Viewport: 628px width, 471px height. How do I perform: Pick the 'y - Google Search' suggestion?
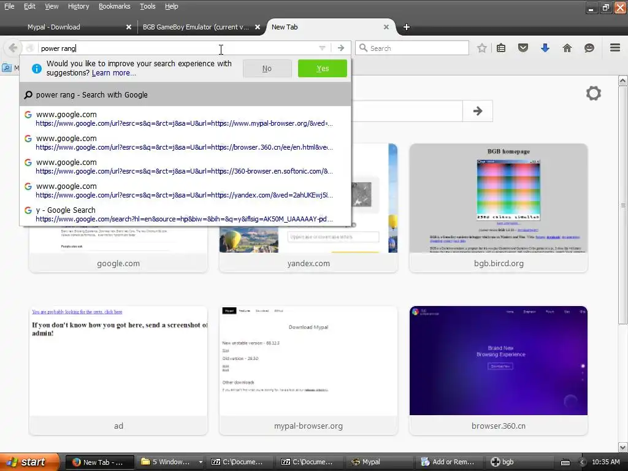click(x=185, y=214)
